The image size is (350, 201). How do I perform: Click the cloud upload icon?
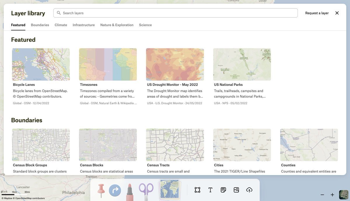[249, 190]
